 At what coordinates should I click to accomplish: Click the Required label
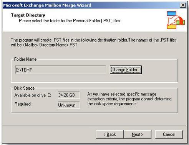23,104
